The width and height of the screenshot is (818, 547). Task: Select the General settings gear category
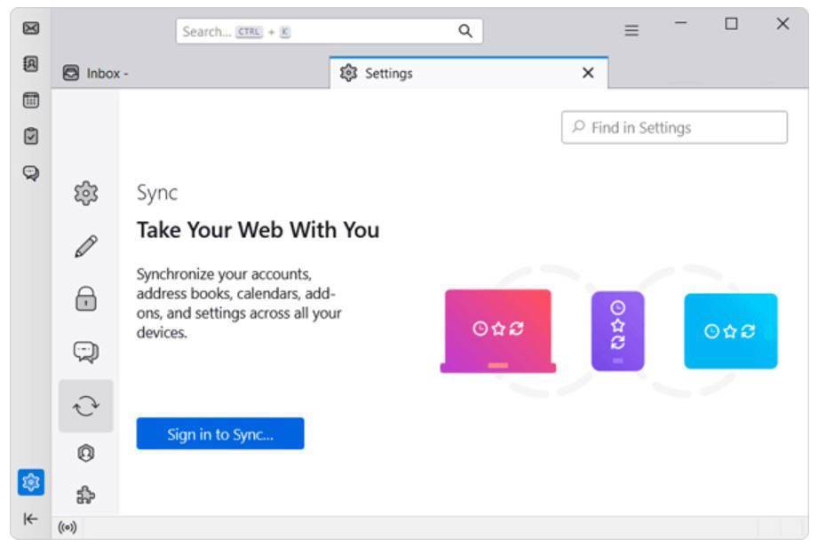pos(86,194)
